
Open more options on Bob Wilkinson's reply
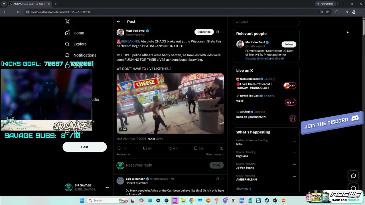(x=222, y=179)
